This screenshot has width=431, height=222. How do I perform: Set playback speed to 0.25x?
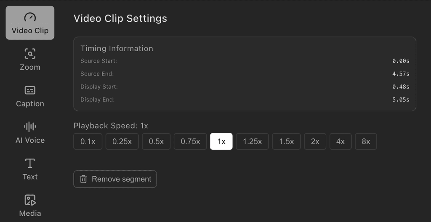click(122, 141)
